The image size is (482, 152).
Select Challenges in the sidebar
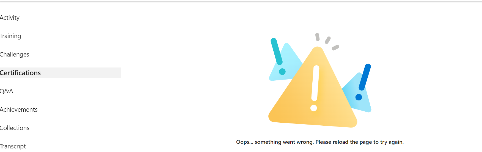click(x=15, y=54)
